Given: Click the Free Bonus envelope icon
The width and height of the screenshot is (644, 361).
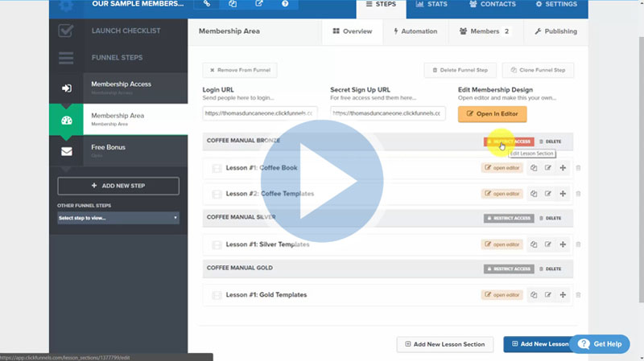Looking at the screenshot, I should [66, 151].
